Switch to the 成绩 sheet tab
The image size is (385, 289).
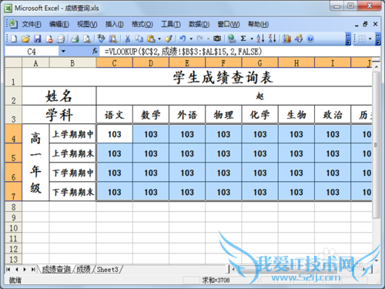click(83, 269)
